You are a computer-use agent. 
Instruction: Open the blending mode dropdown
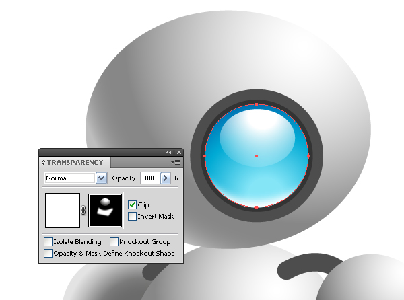pos(101,178)
